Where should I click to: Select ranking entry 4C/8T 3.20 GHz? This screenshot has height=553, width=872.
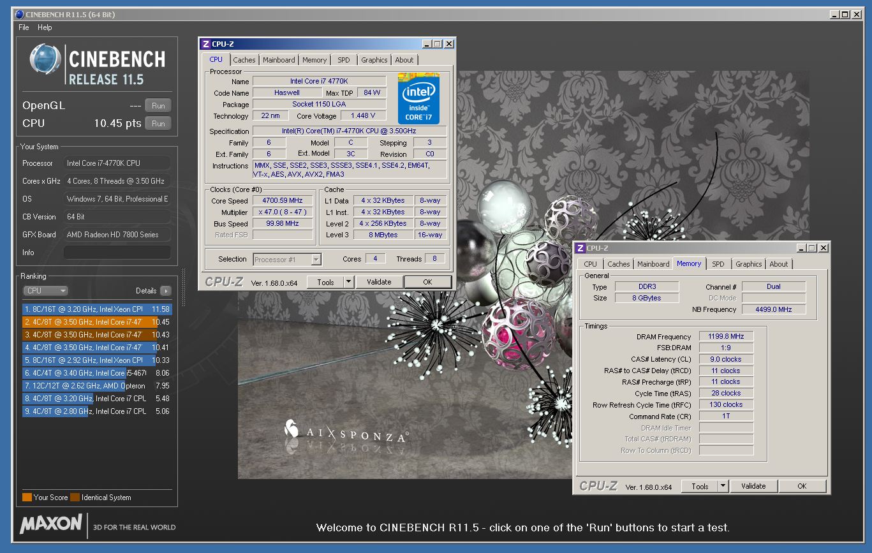[x=97, y=399]
